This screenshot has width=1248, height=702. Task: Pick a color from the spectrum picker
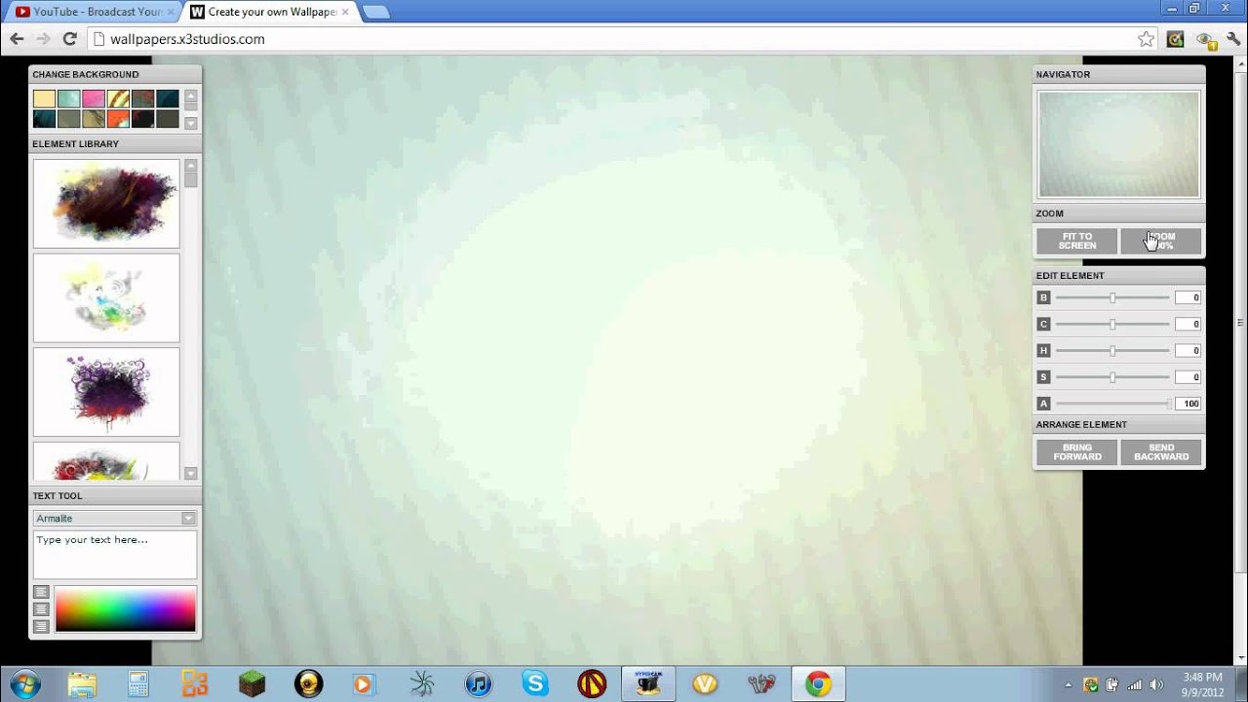point(125,609)
